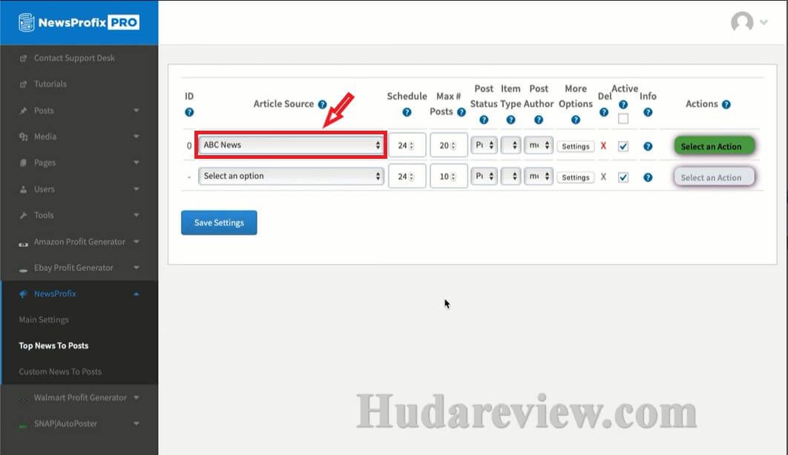This screenshot has width=788, height=455.
Task: Click the Post Author help icon
Action: coord(538,120)
